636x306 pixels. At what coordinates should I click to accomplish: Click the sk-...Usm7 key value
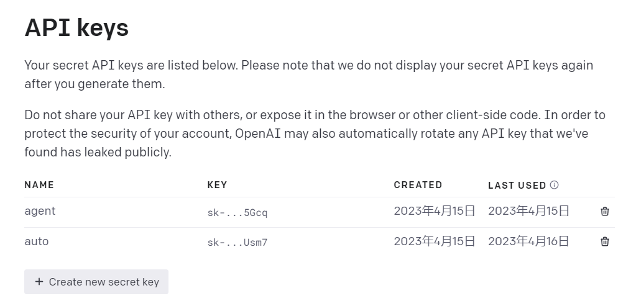[x=237, y=243]
